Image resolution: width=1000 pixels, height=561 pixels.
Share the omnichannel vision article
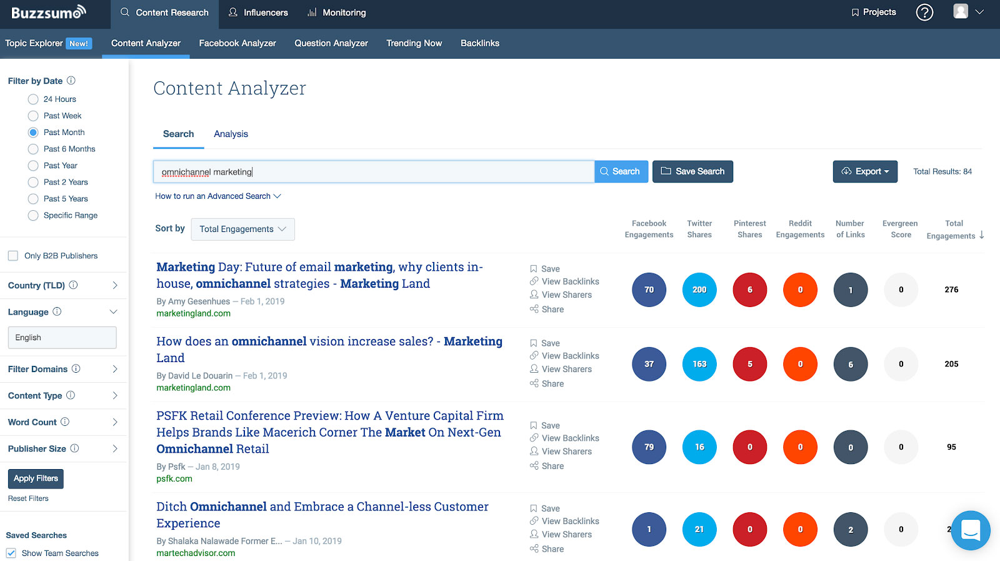[547, 383]
